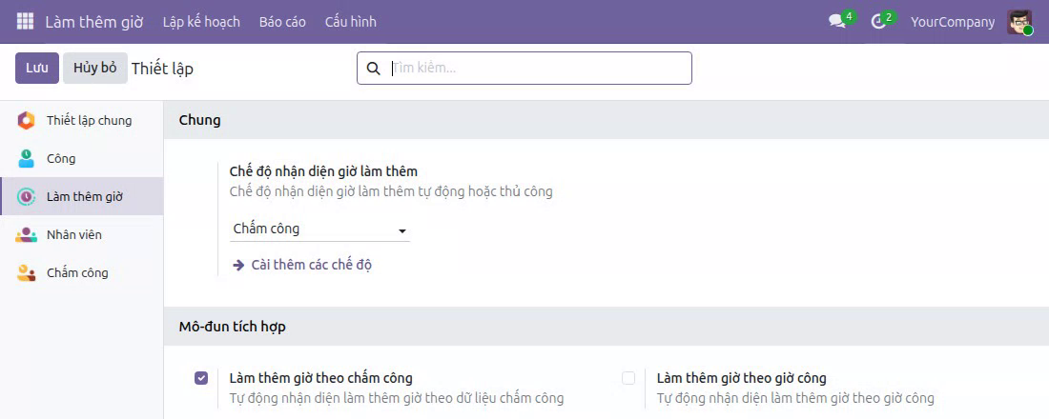
Task: Uncheck Làm thêm giờ theo chấm công
Action: [201, 378]
